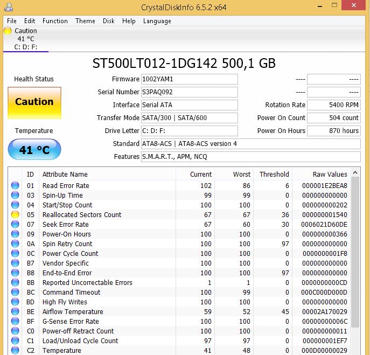
Task: Click the Drive Letter field
Action: [x=190, y=131]
